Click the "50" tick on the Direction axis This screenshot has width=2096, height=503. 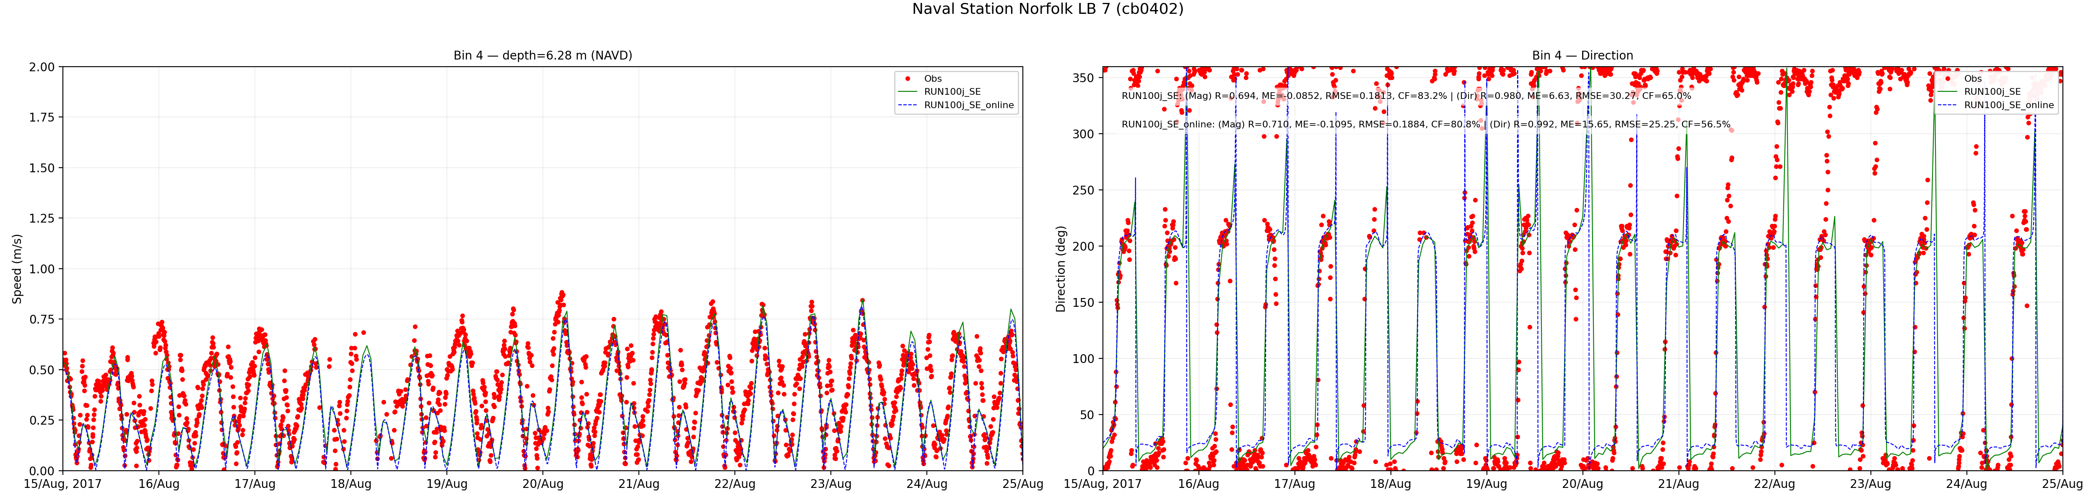click(x=1088, y=415)
